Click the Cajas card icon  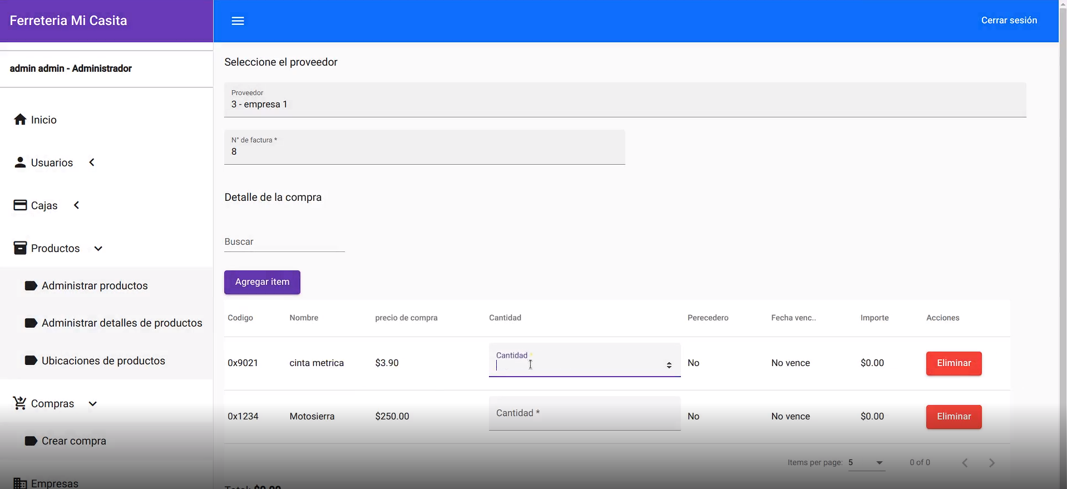pyautogui.click(x=20, y=205)
